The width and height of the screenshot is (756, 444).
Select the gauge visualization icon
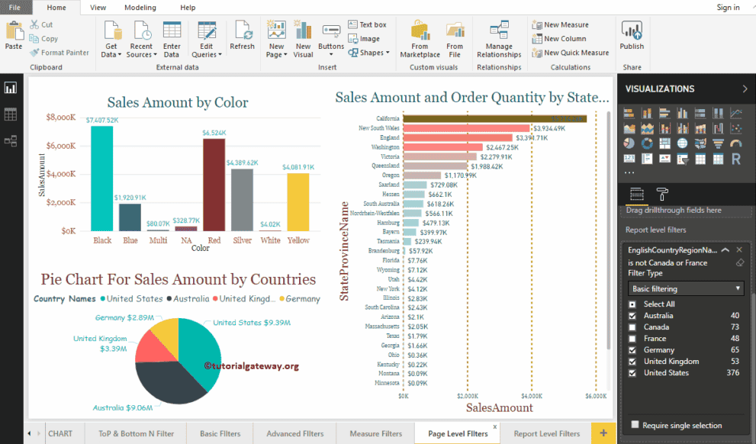[736, 143]
